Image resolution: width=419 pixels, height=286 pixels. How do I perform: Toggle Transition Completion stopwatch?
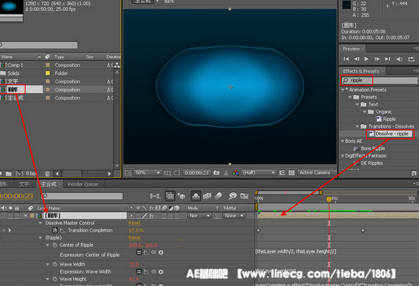coord(55,230)
